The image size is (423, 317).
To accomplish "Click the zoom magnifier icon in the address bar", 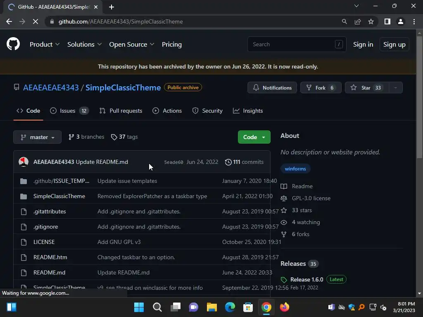I will tap(344, 21).
